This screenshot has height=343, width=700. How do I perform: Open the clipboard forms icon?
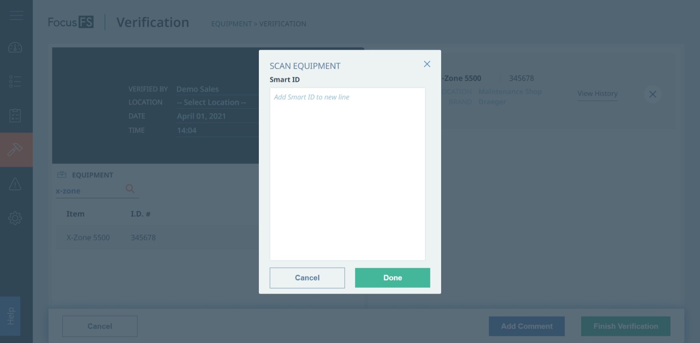click(x=15, y=116)
